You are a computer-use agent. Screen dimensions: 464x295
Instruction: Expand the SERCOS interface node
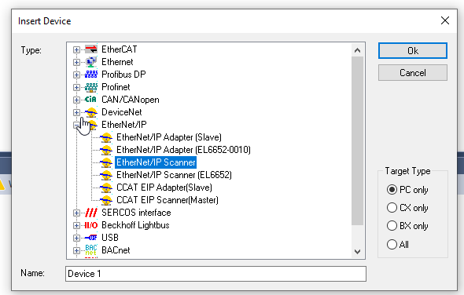click(x=76, y=213)
